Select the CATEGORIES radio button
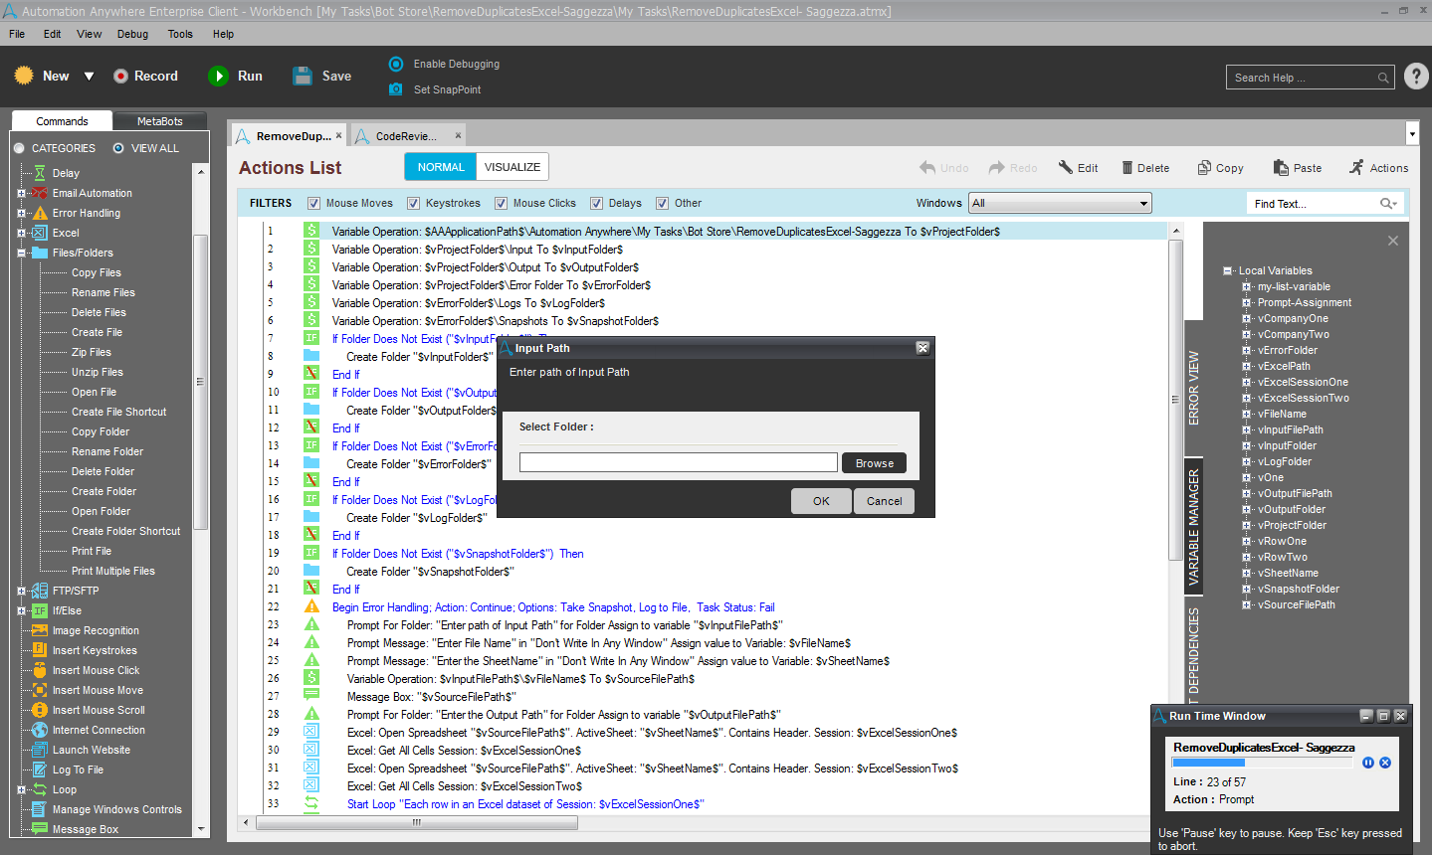Viewport: 1432px width, 855px height. click(x=19, y=148)
